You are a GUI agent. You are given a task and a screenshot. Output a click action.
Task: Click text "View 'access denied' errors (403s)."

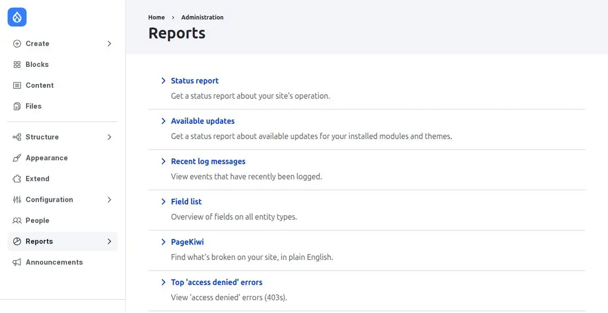coord(229,298)
